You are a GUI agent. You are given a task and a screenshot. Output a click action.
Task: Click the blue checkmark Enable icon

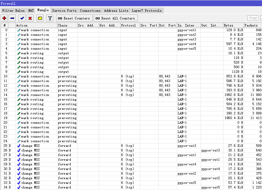22,18
